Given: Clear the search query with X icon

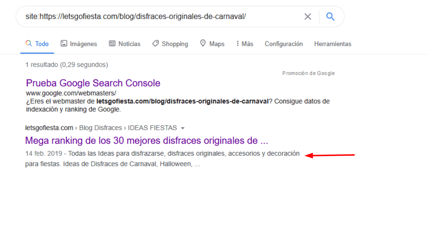Looking at the screenshot, I should 308,17.
